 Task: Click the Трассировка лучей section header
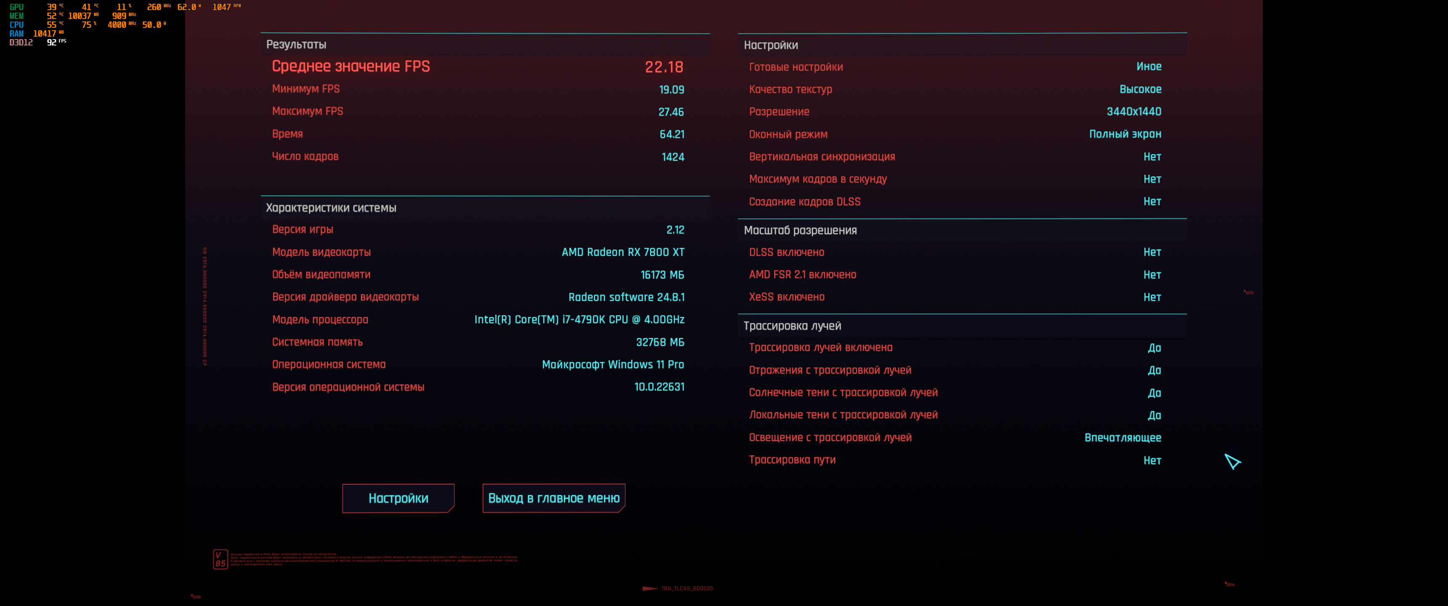tap(791, 326)
